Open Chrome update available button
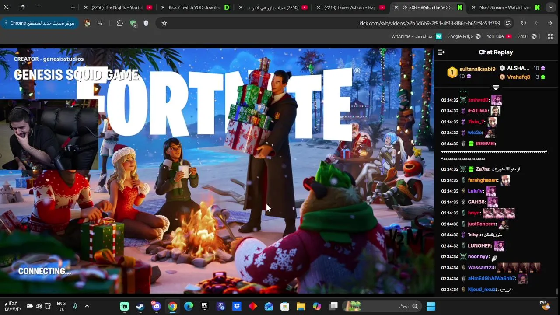Viewport: 560px width, 315px height. 39,23
